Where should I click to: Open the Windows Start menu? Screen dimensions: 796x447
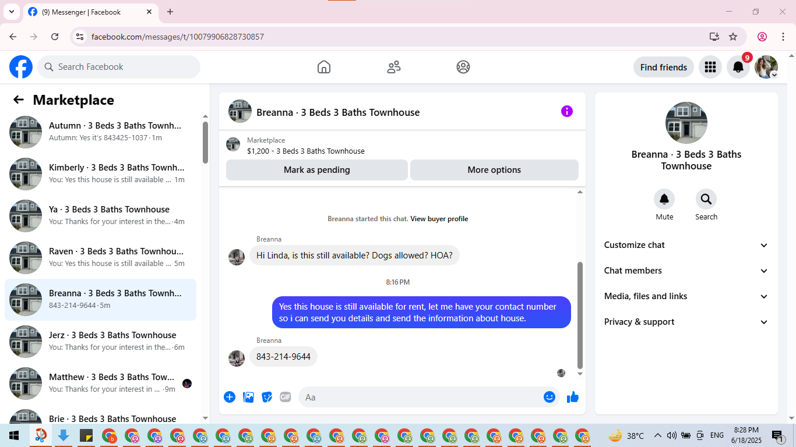click(x=14, y=435)
